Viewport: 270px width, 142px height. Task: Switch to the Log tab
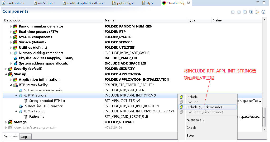(24, 137)
